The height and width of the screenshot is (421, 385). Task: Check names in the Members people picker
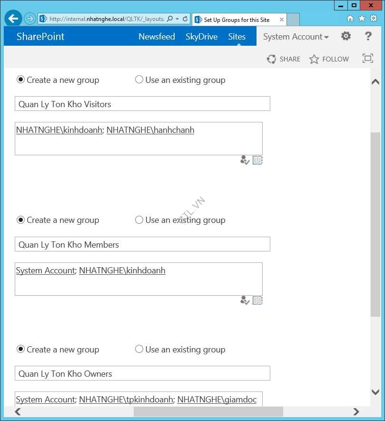[x=244, y=300]
